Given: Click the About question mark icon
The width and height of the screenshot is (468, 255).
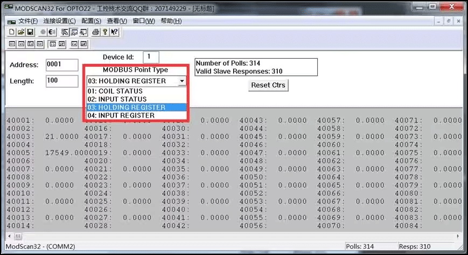Looking at the screenshot, I should point(105,32).
